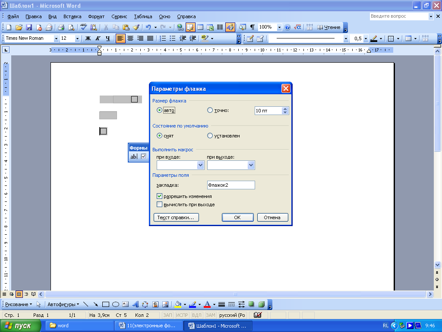442x332 pixels.
Task: Click Отмена to cancel the dialog
Action: pyautogui.click(x=272, y=217)
